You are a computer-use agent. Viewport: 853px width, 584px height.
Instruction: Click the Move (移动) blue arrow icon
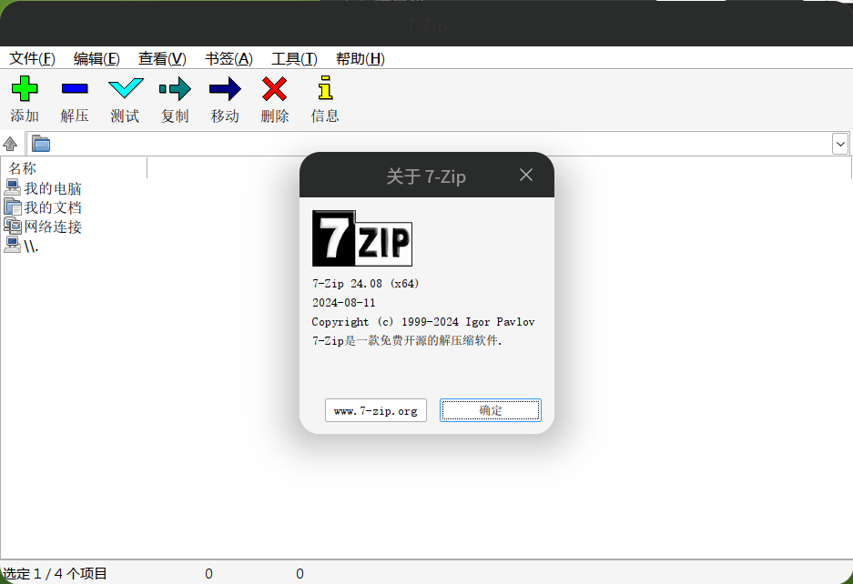(x=225, y=88)
